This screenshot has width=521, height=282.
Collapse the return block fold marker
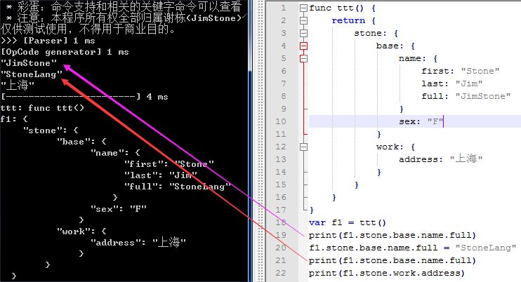pos(303,20)
